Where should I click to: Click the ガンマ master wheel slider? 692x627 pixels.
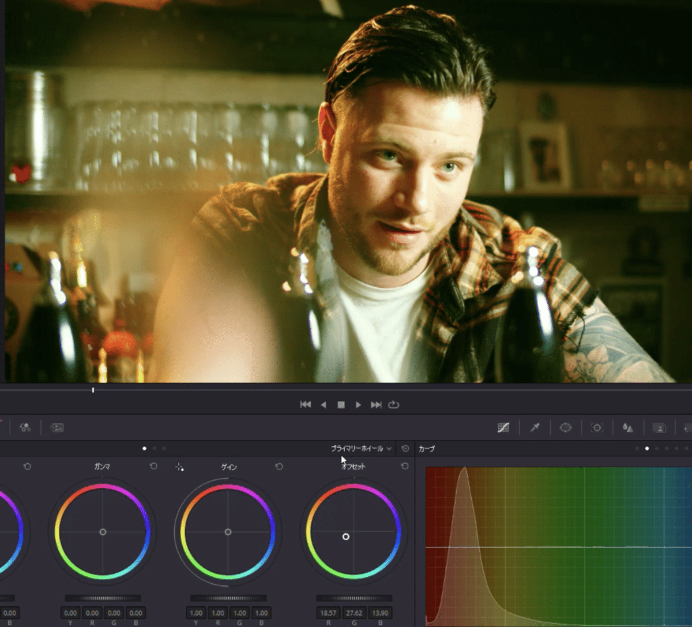(103, 598)
